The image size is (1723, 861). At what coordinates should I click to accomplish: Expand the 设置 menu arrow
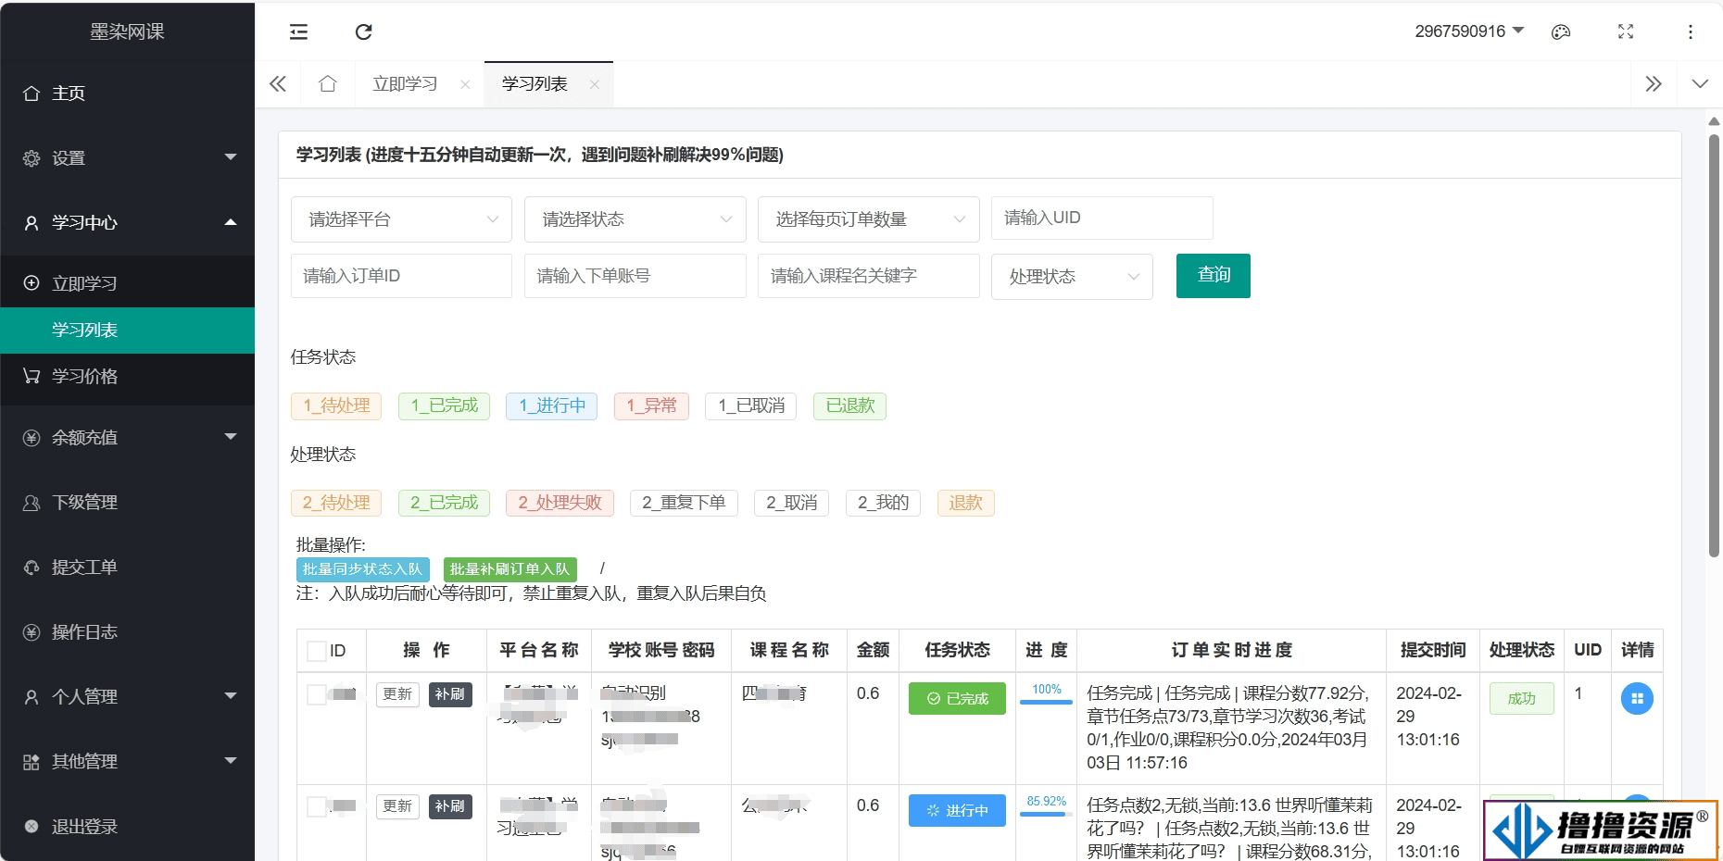coord(231,157)
